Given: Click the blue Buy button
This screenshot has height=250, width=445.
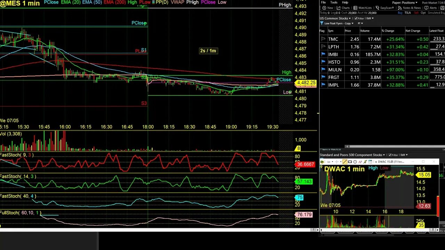Looking at the screenshot, I should (x=400, y=12).
